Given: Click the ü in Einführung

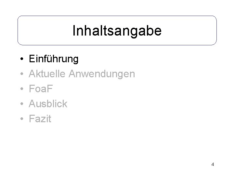Looking at the screenshot, I should [x=55, y=59].
